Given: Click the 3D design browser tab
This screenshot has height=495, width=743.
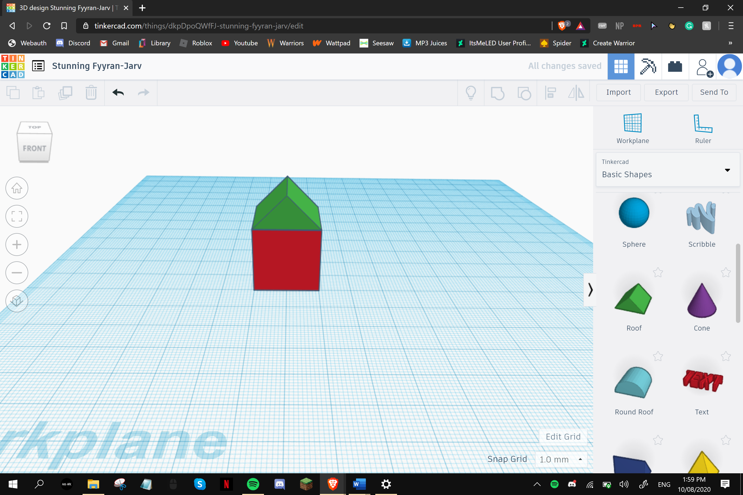Looking at the screenshot, I should tap(67, 8).
